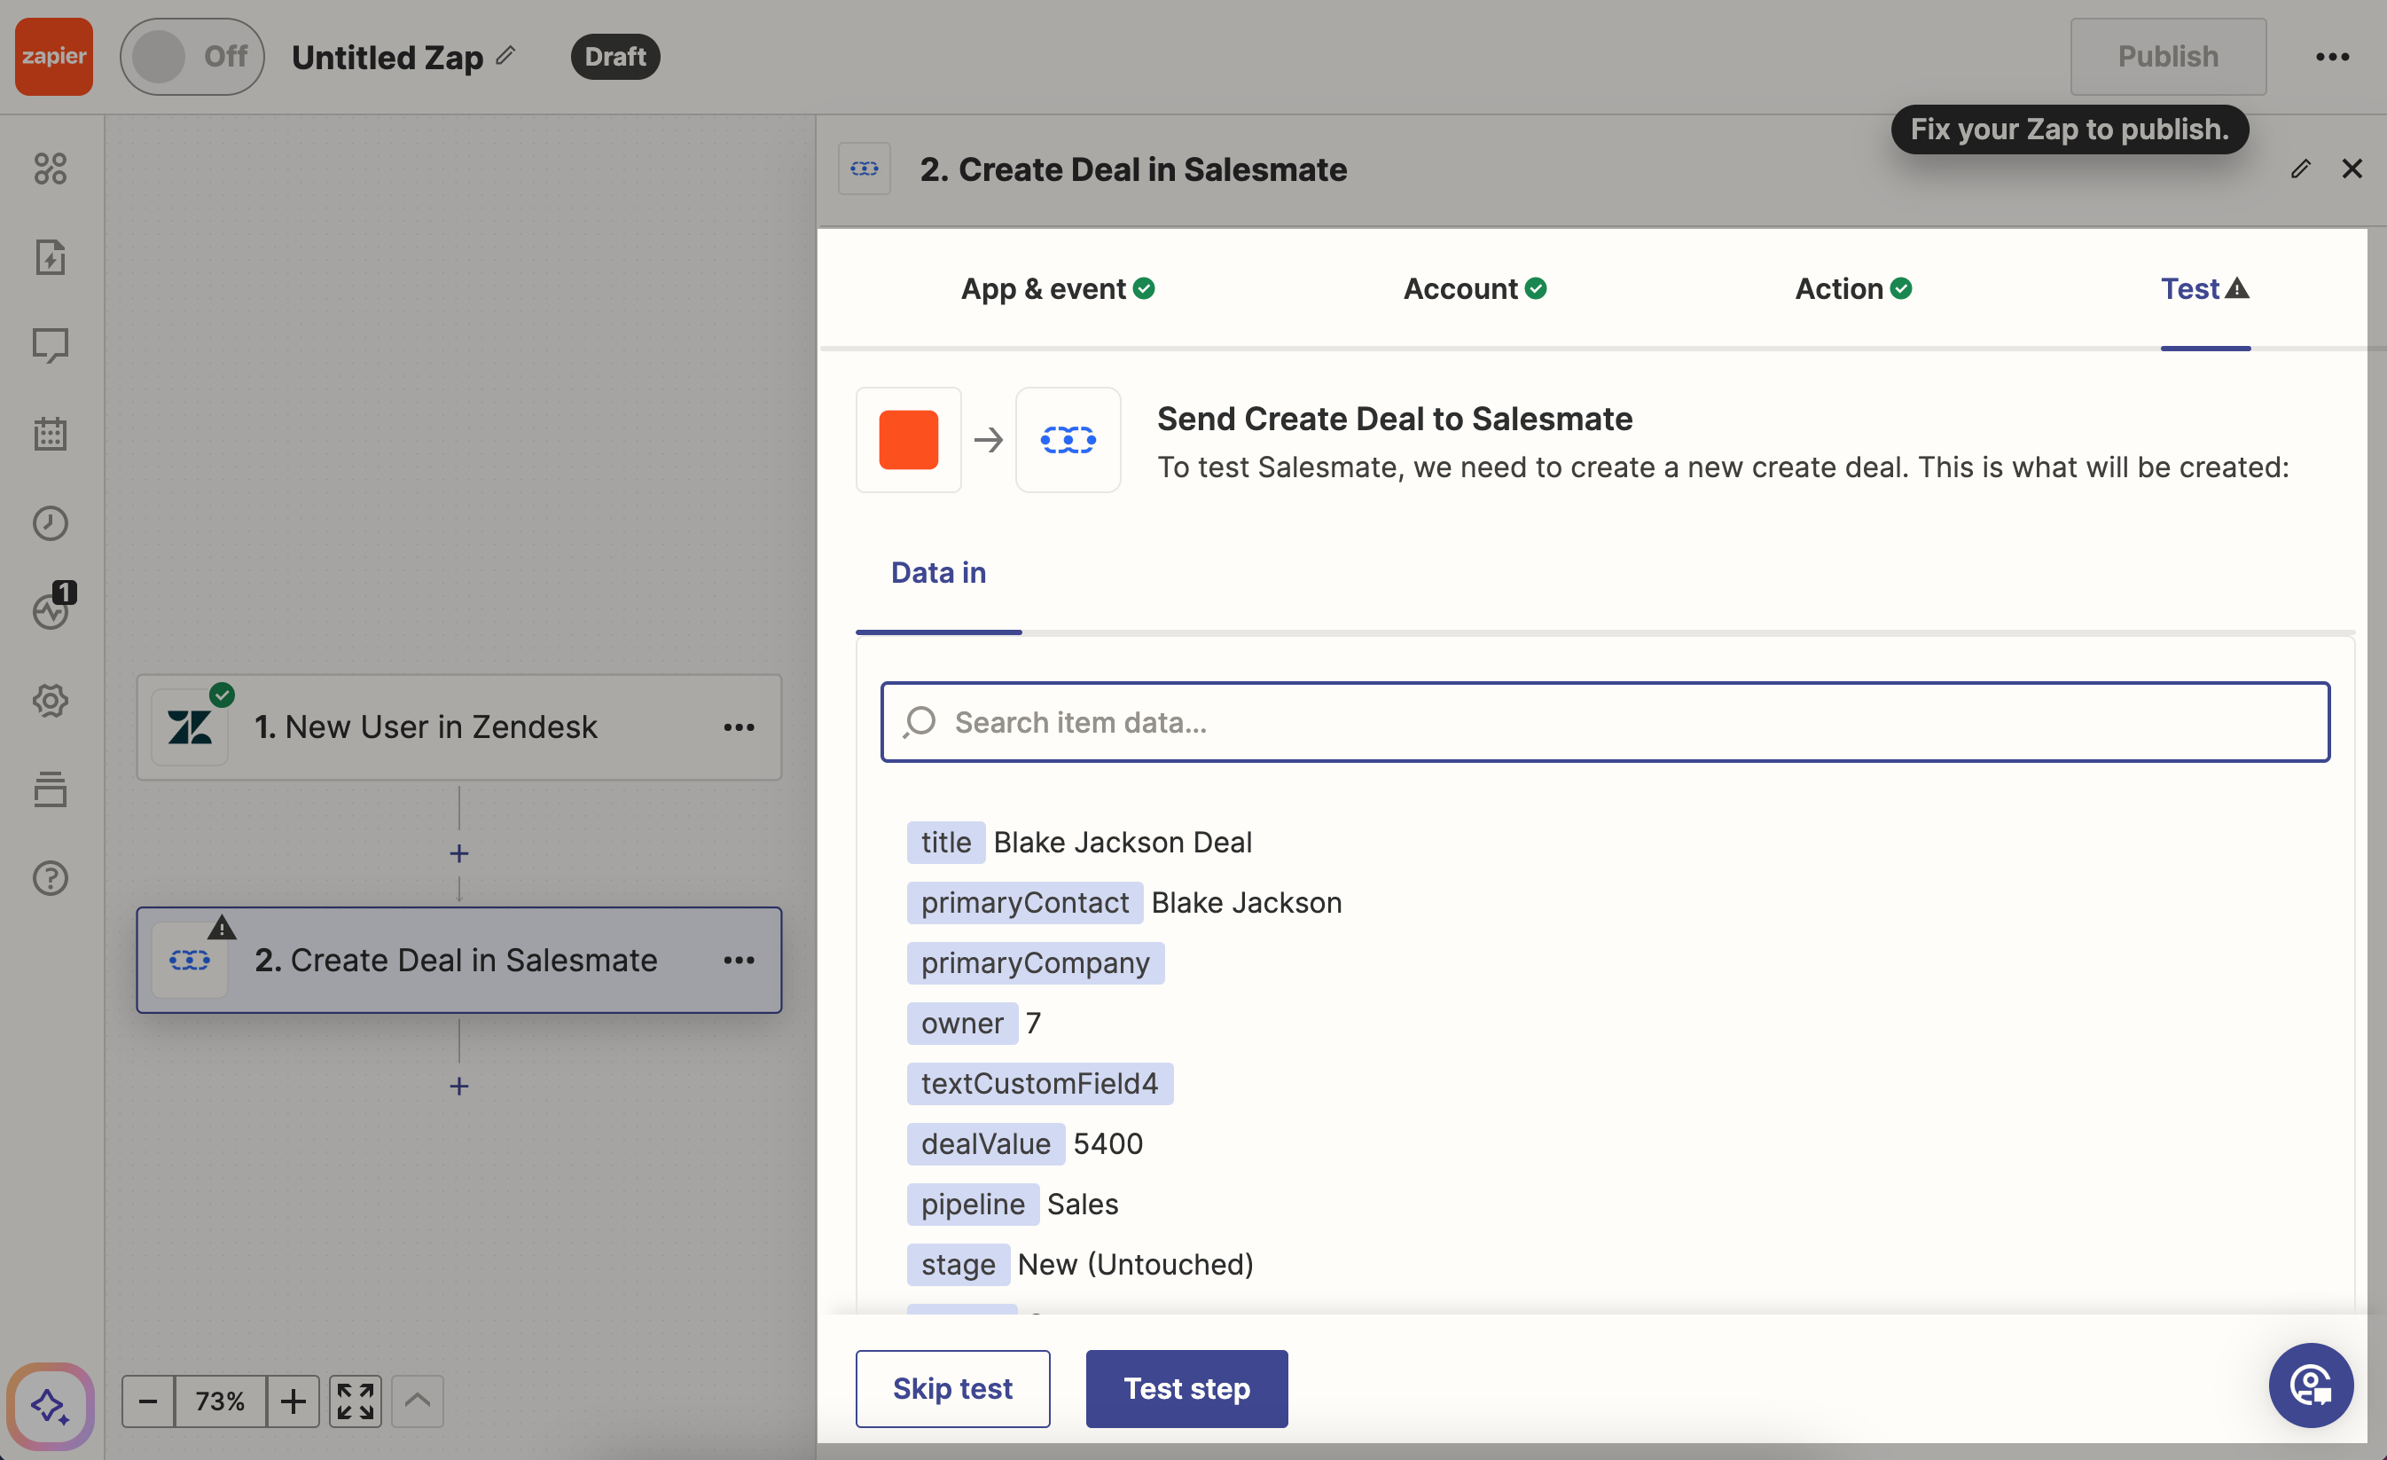The image size is (2387, 1460).
Task: Click the title field label
Action: 946,843
